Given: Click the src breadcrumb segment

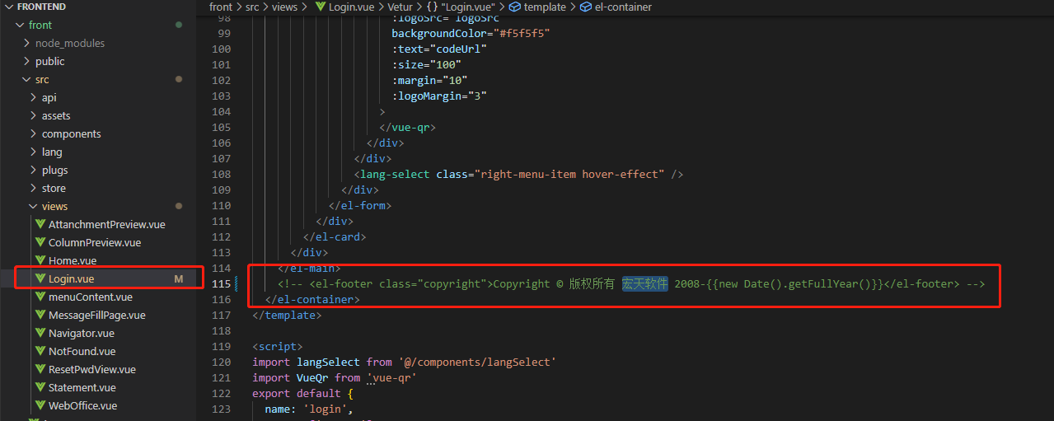Looking at the screenshot, I should click(x=253, y=7).
